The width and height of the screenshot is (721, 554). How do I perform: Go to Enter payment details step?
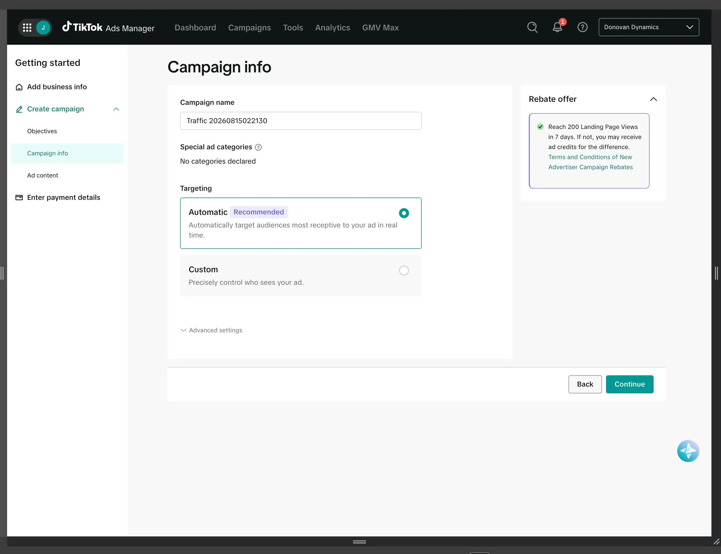coord(58,197)
